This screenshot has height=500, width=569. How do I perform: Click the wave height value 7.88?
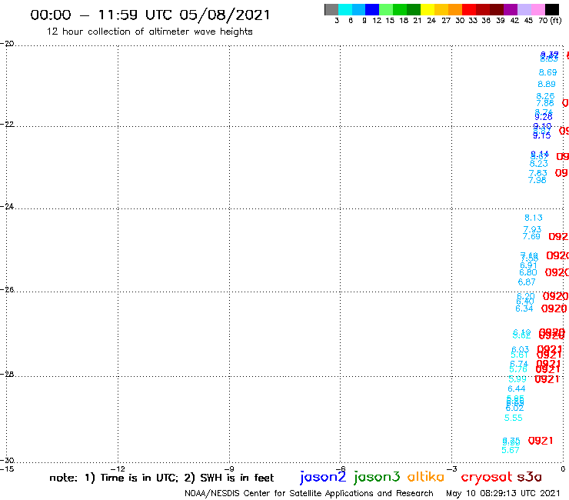point(545,103)
